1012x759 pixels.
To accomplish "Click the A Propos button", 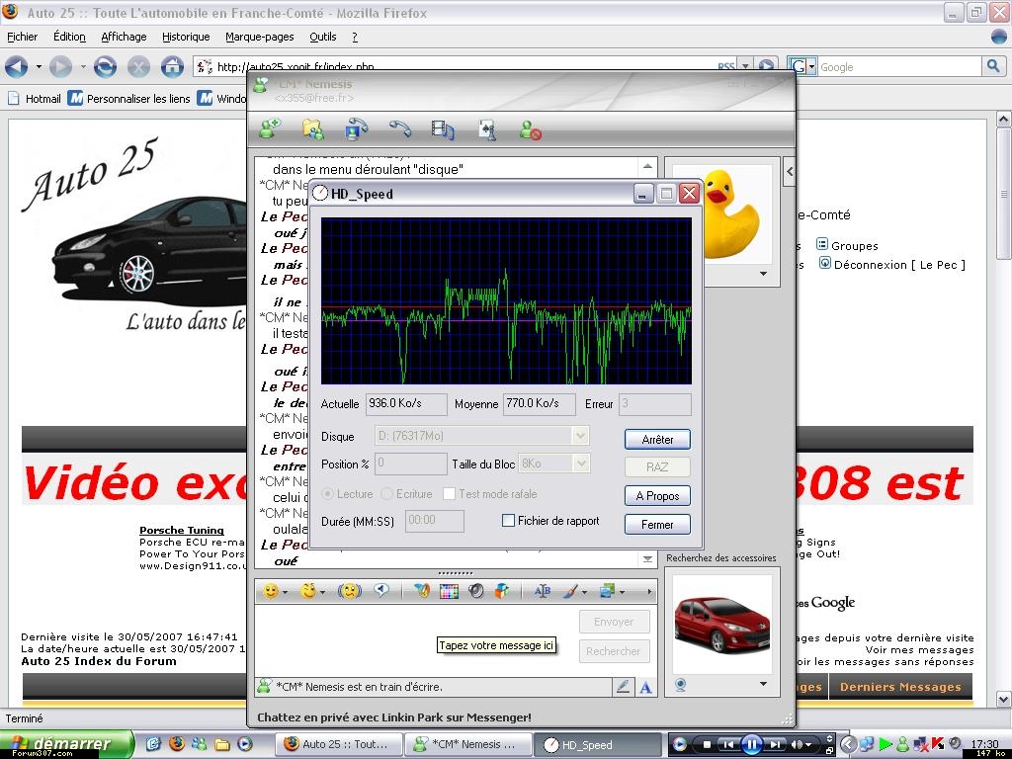I will (x=657, y=496).
